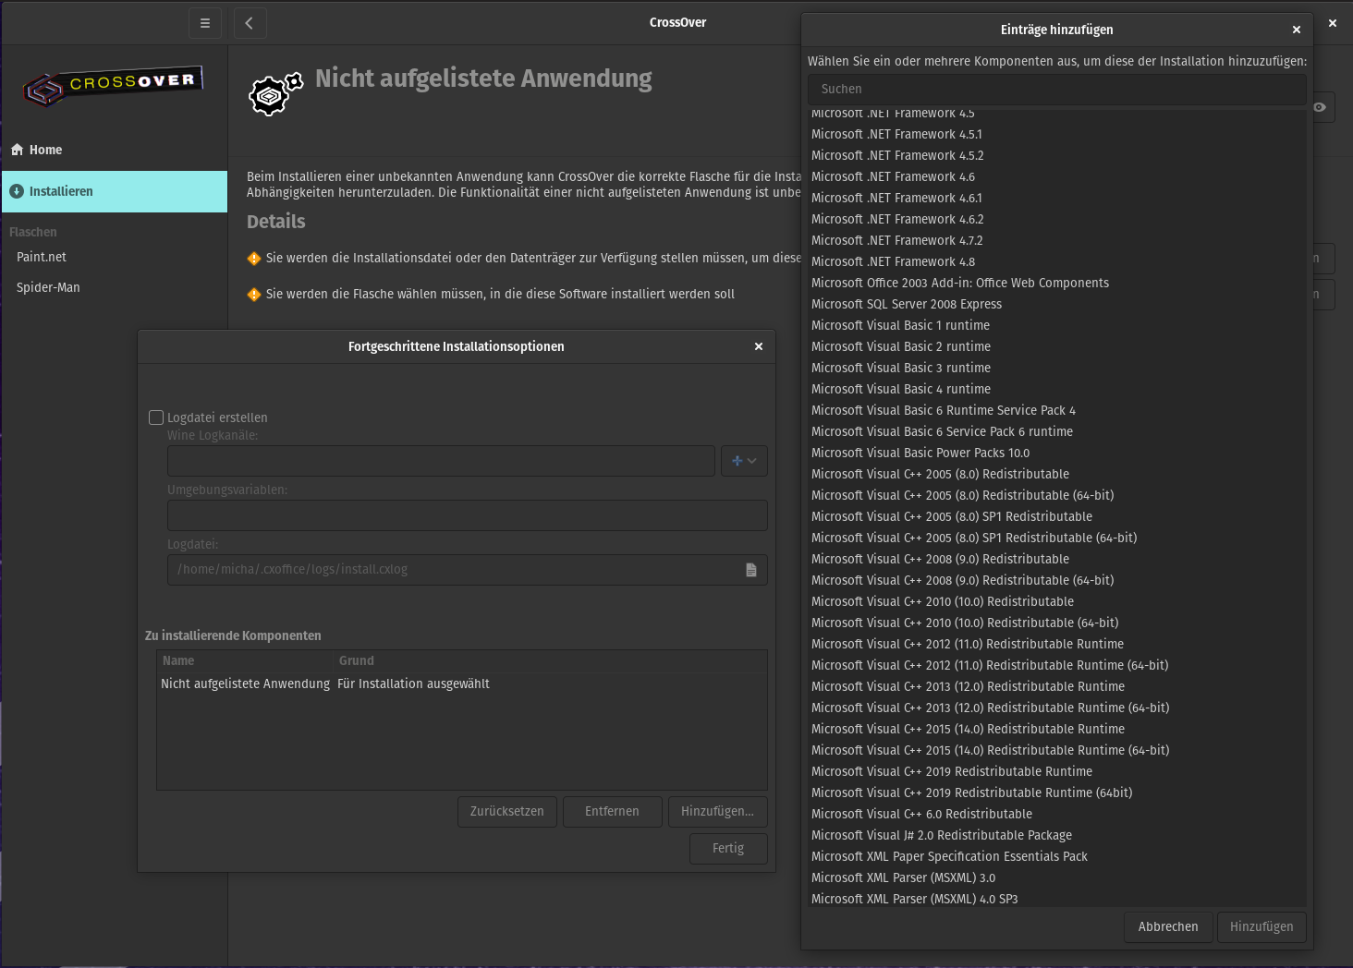Select Visual C++ 2005 (8.0) SP1 Redistributable (64-bit)
Image resolution: width=1353 pixels, height=968 pixels.
tap(1057, 538)
